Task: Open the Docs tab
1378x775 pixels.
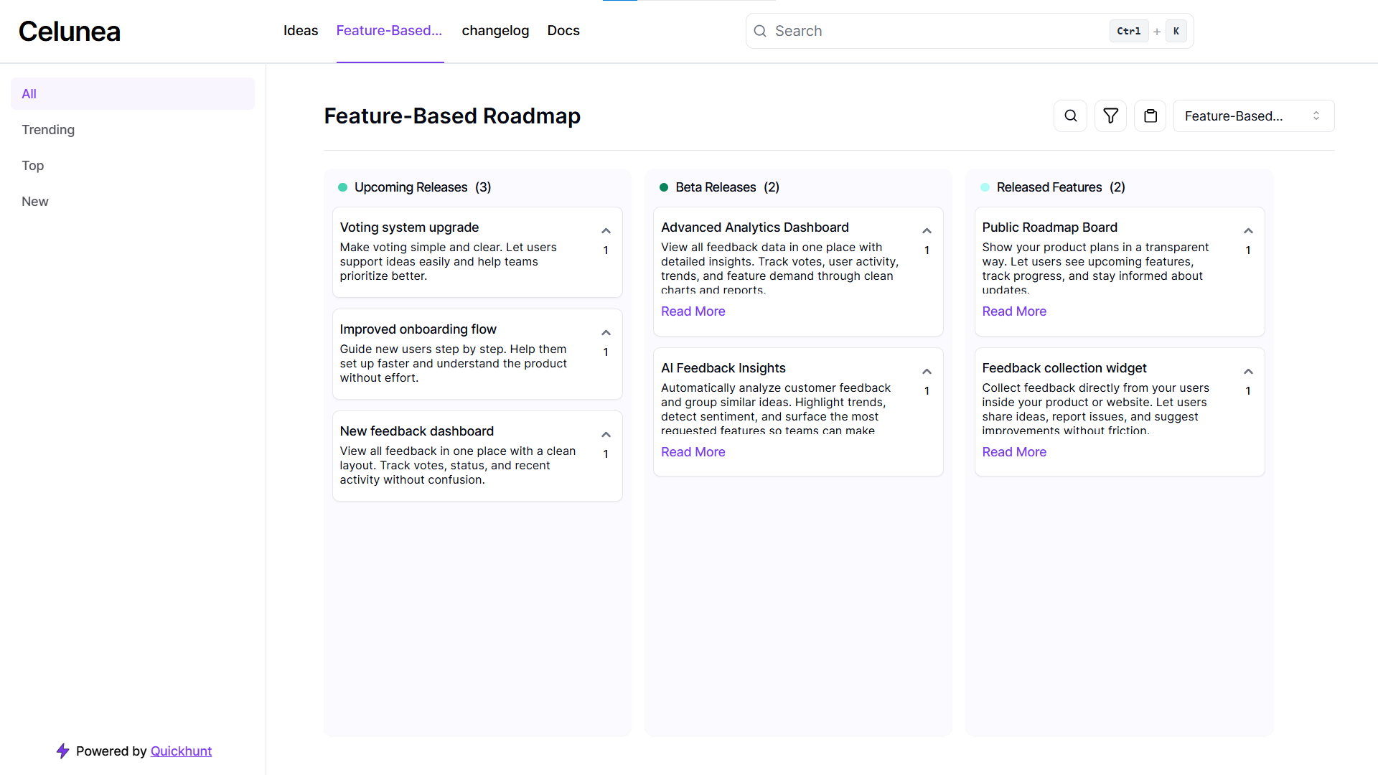Action: (x=563, y=30)
